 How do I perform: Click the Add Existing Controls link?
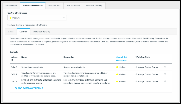(30, 88)
